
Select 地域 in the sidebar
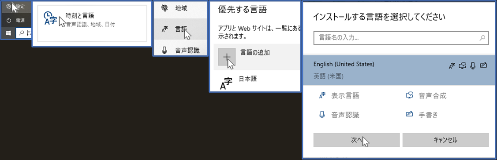click(181, 8)
